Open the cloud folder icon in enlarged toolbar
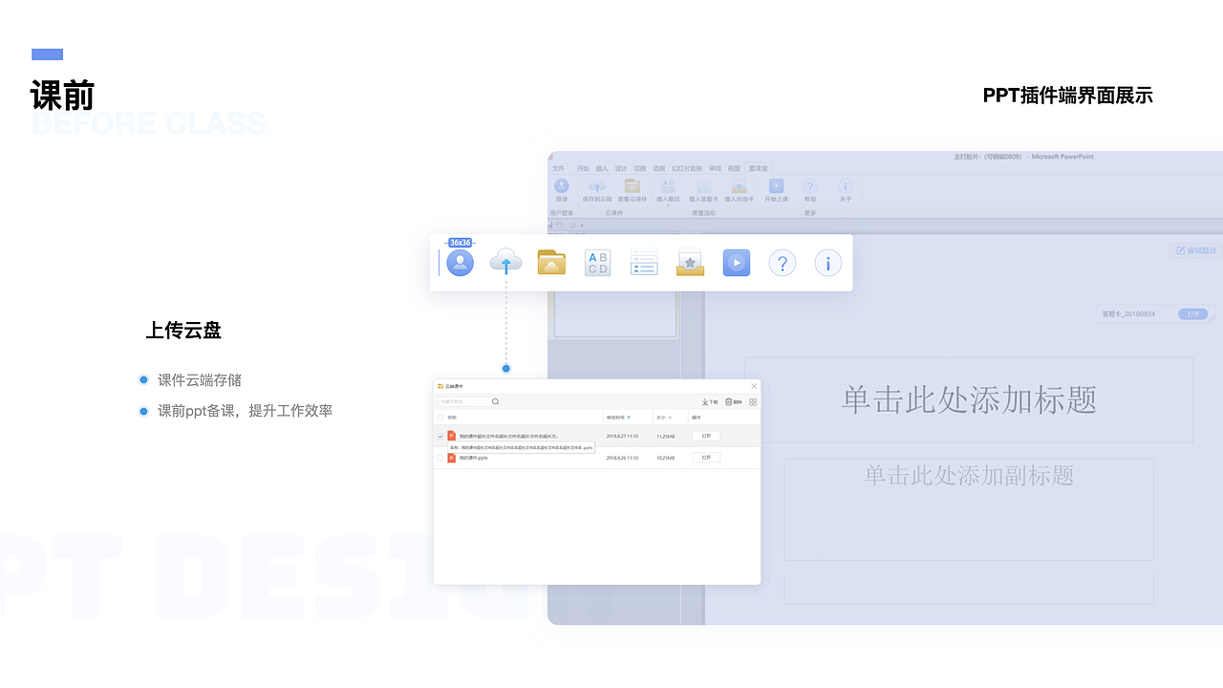 click(551, 263)
